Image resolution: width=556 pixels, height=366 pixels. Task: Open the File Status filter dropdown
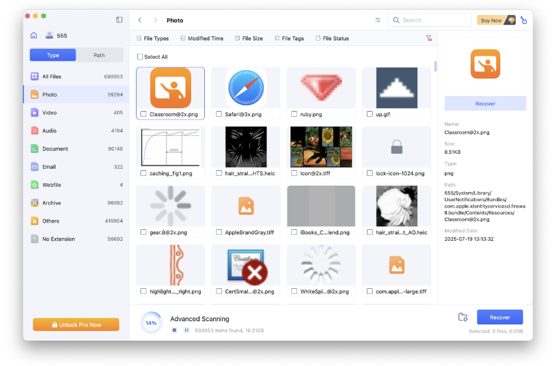pyautogui.click(x=332, y=38)
